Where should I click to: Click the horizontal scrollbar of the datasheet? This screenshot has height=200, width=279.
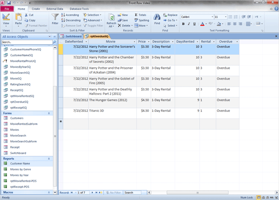tap(197, 192)
